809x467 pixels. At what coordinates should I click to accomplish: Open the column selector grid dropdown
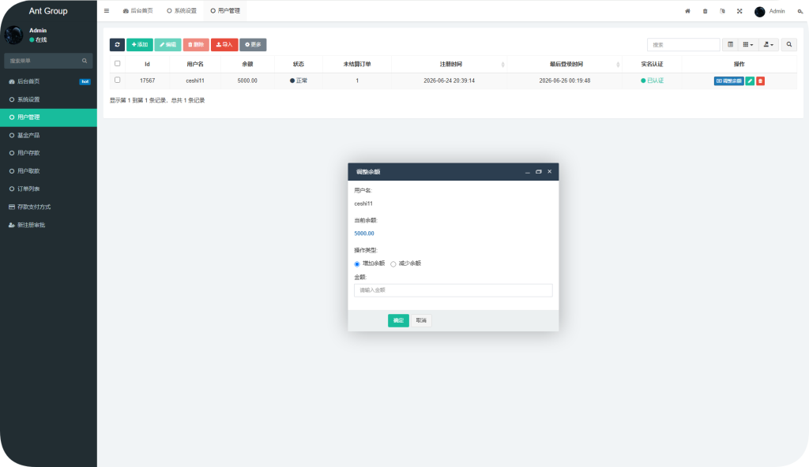pyautogui.click(x=747, y=45)
